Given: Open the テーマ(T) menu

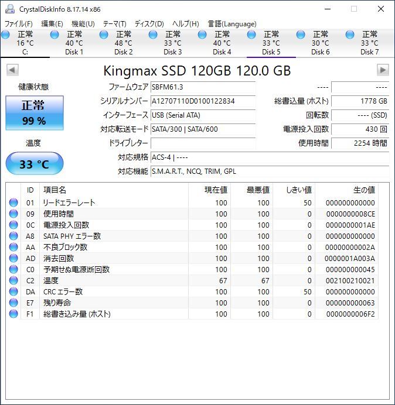Looking at the screenshot, I should [x=115, y=24].
